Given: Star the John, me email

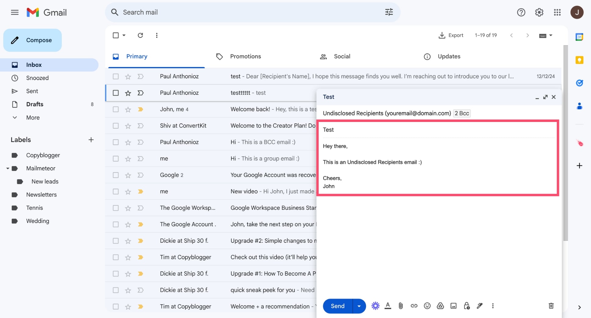Looking at the screenshot, I should [x=128, y=109].
